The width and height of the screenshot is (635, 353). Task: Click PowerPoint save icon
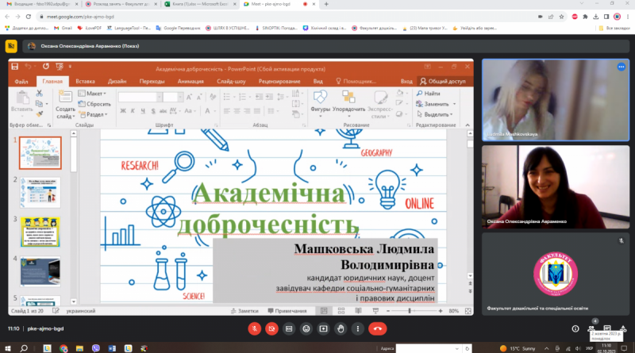click(x=15, y=67)
